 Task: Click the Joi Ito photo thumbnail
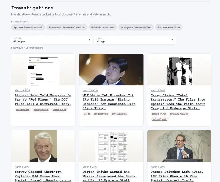click(x=111, y=69)
